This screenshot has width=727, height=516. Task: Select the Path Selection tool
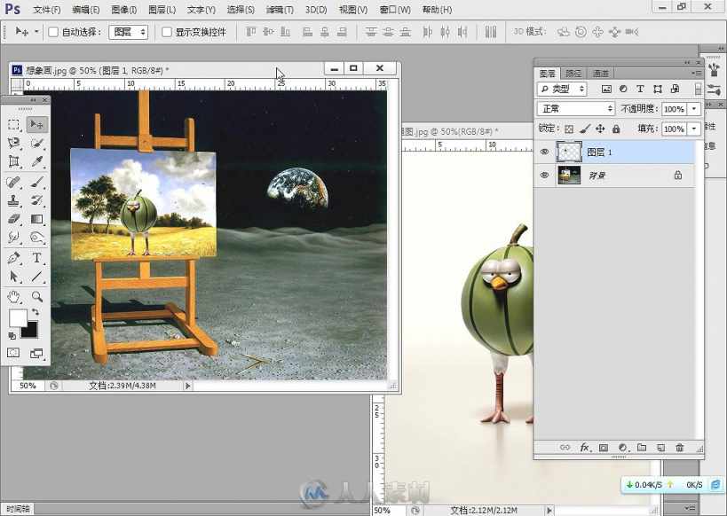(x=13, y=277)
